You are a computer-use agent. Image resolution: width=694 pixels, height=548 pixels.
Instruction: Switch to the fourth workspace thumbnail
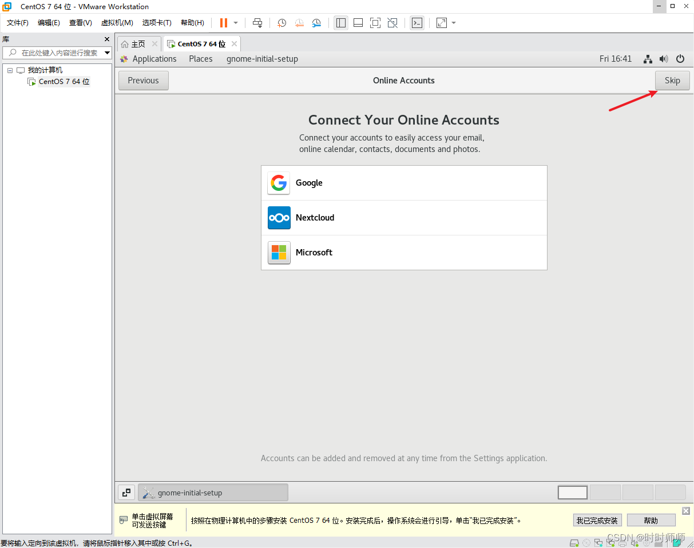click(671, 492)
